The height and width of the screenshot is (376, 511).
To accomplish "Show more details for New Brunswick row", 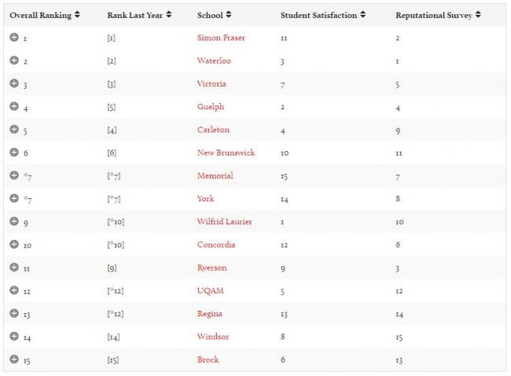I will (x=14, y=152).
